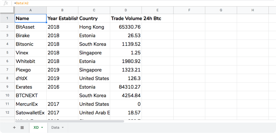Click the United Arab E country cell
Screen dimensions: 276x133
click(94, 112)
